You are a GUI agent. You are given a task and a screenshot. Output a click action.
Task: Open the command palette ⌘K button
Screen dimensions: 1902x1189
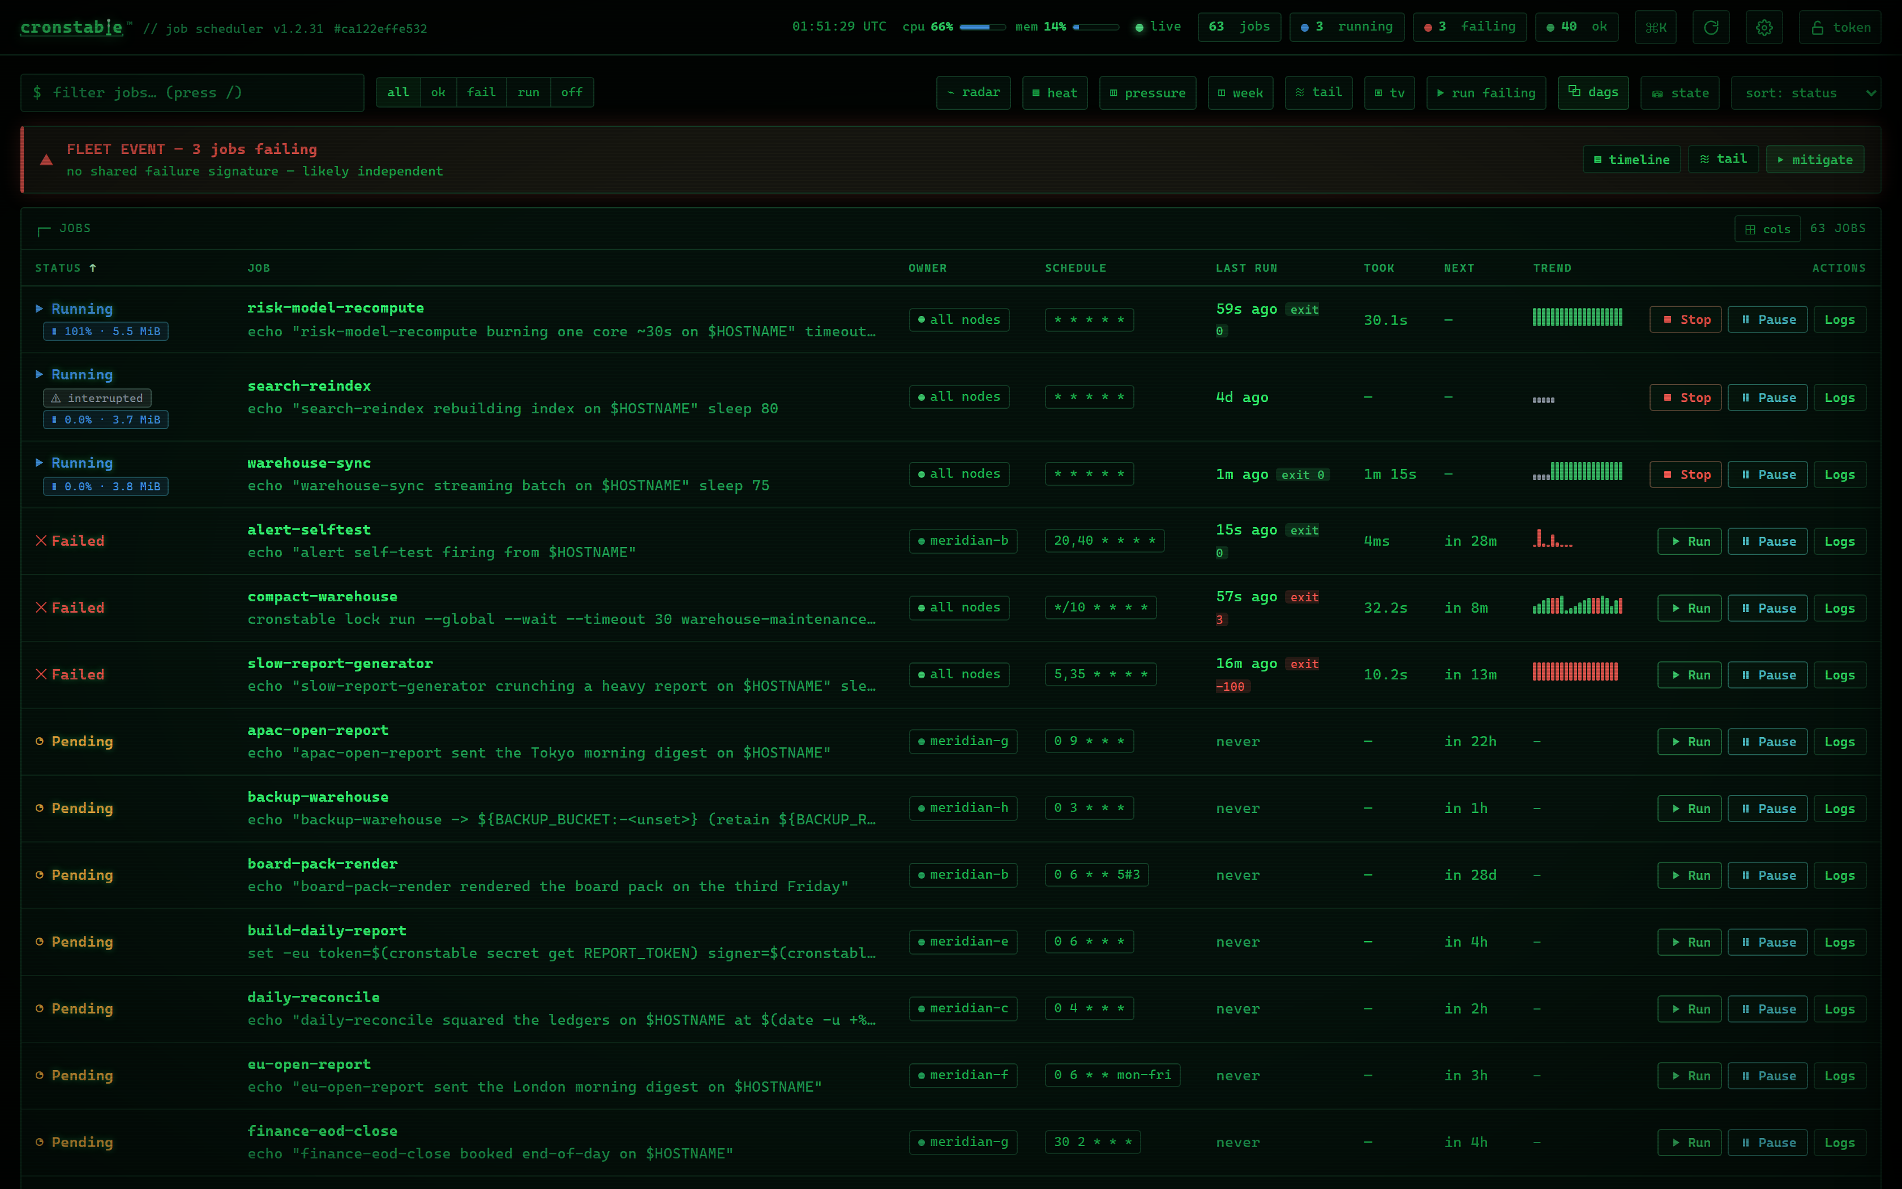pos(1656,28)
